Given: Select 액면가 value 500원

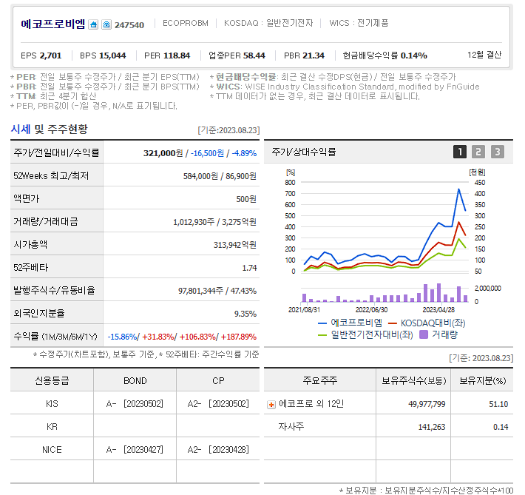Looking at the screenshot, I should [246, 199].
